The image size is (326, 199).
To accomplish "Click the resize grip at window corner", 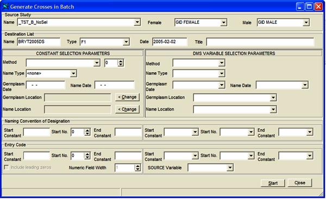I will pos(321,194).
